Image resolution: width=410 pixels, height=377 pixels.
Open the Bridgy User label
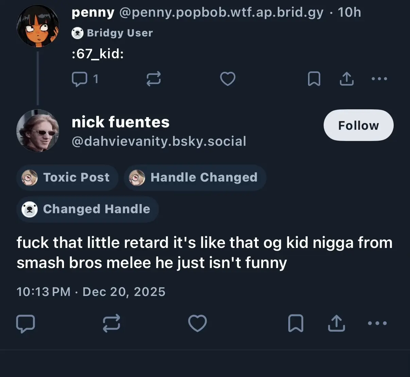pos(113,33)
